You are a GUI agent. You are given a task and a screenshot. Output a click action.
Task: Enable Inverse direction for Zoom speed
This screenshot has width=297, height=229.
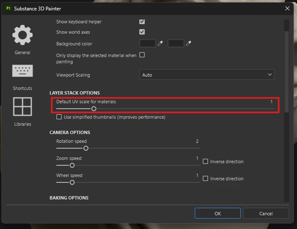[x=205, y=162]
